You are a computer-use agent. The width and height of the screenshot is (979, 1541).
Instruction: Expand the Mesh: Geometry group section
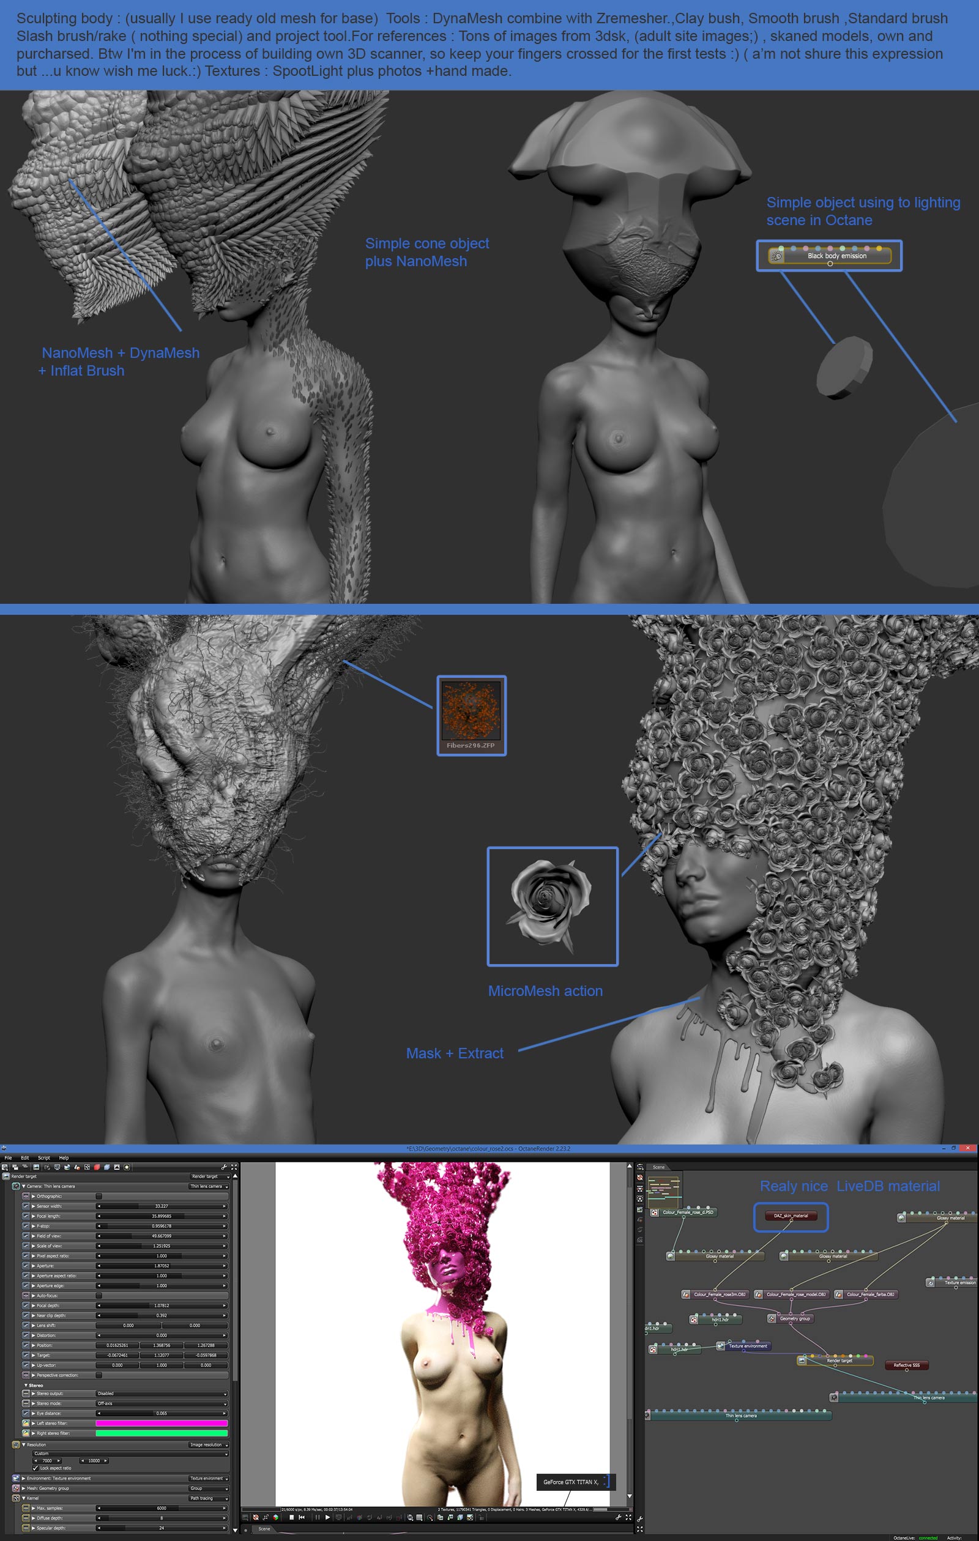pos(24,1488)
